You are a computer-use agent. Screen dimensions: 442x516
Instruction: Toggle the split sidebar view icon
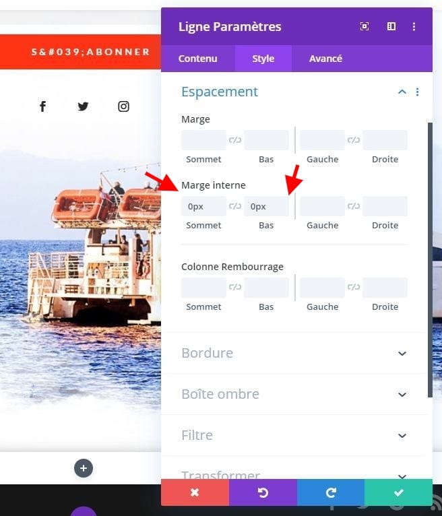point(391,26)
